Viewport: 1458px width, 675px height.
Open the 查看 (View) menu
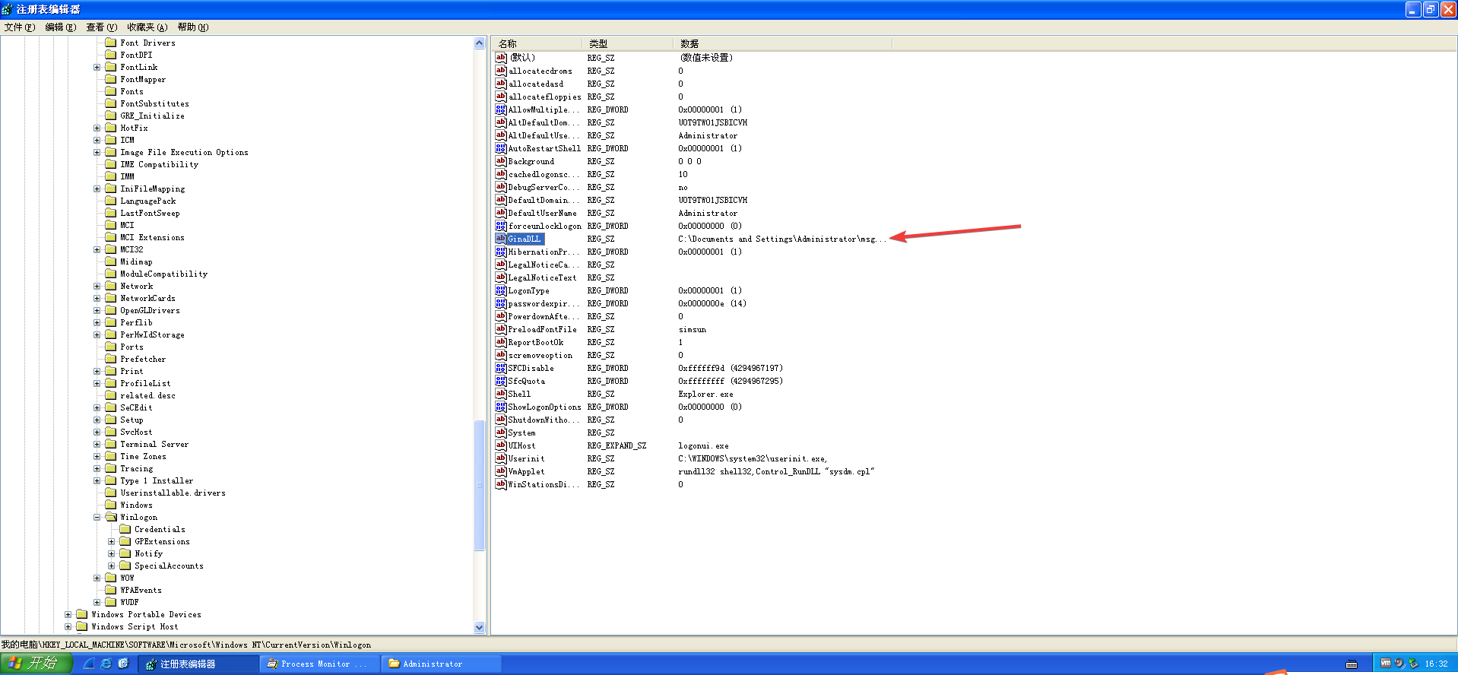click(102, 27)
